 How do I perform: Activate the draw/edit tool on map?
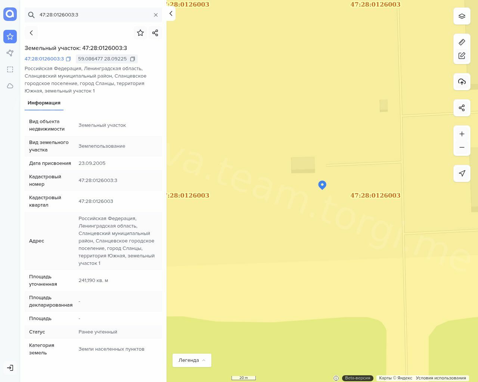tap(462, 56)
